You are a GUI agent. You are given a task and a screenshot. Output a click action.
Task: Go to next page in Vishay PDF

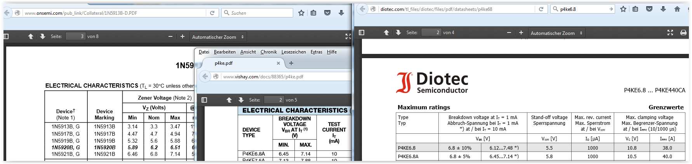tap(241, 100)
